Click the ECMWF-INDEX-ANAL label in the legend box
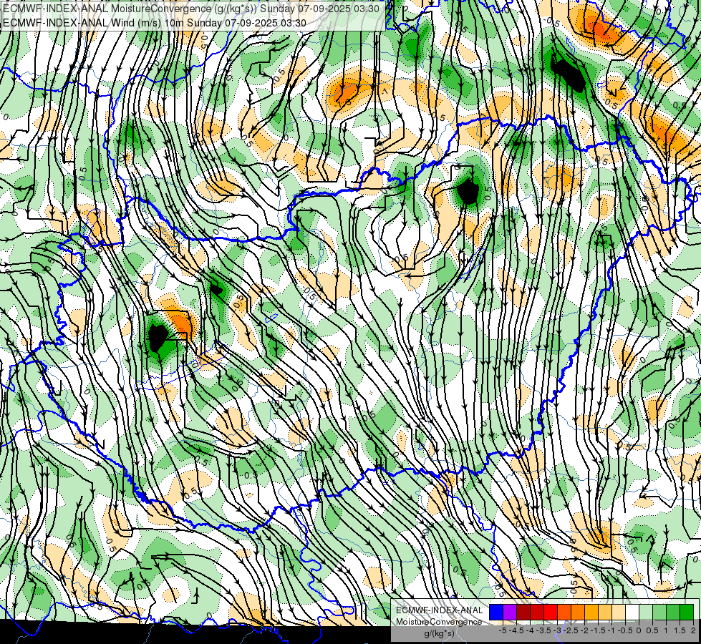Image resolution: width=701 pixels, height=644 pixels. point(440,610)
